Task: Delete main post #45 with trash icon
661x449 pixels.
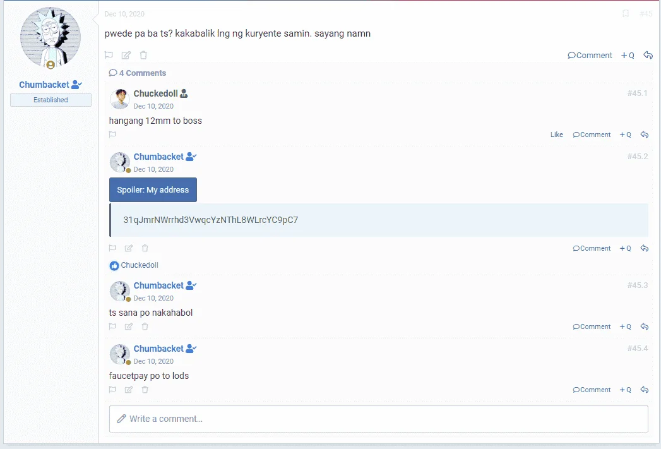Action: tap(143, 55)
